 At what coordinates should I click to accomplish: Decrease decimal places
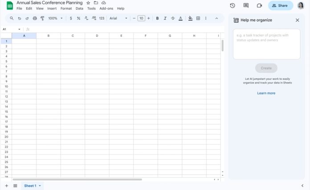pyautogui.click(x=86, y=18)
